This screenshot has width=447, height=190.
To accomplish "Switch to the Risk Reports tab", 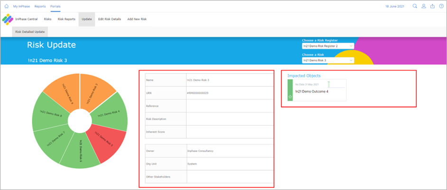I will 66,19.
